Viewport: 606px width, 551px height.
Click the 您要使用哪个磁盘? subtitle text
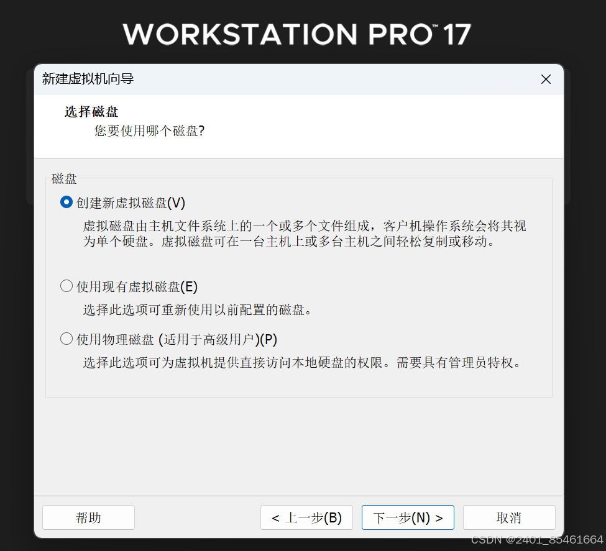[149, 130]
